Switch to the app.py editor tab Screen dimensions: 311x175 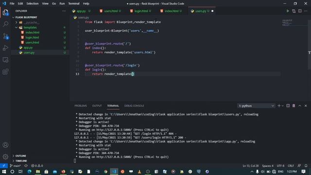81,11
